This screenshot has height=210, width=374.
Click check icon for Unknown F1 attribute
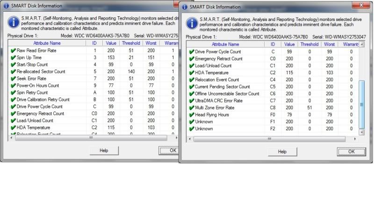(192, 122)
